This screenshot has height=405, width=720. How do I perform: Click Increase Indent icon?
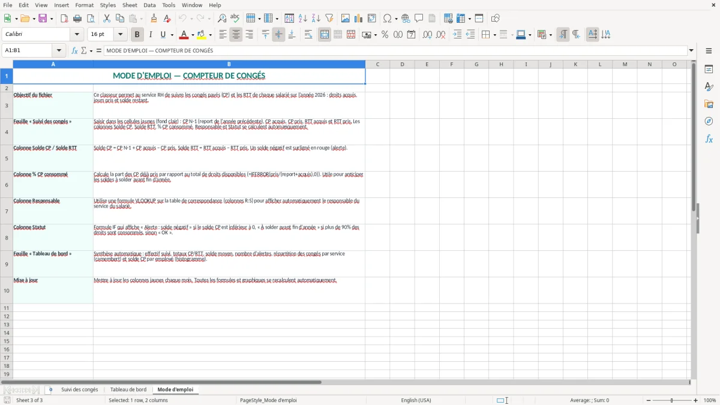pyautogui.click(x=457, y=35)
